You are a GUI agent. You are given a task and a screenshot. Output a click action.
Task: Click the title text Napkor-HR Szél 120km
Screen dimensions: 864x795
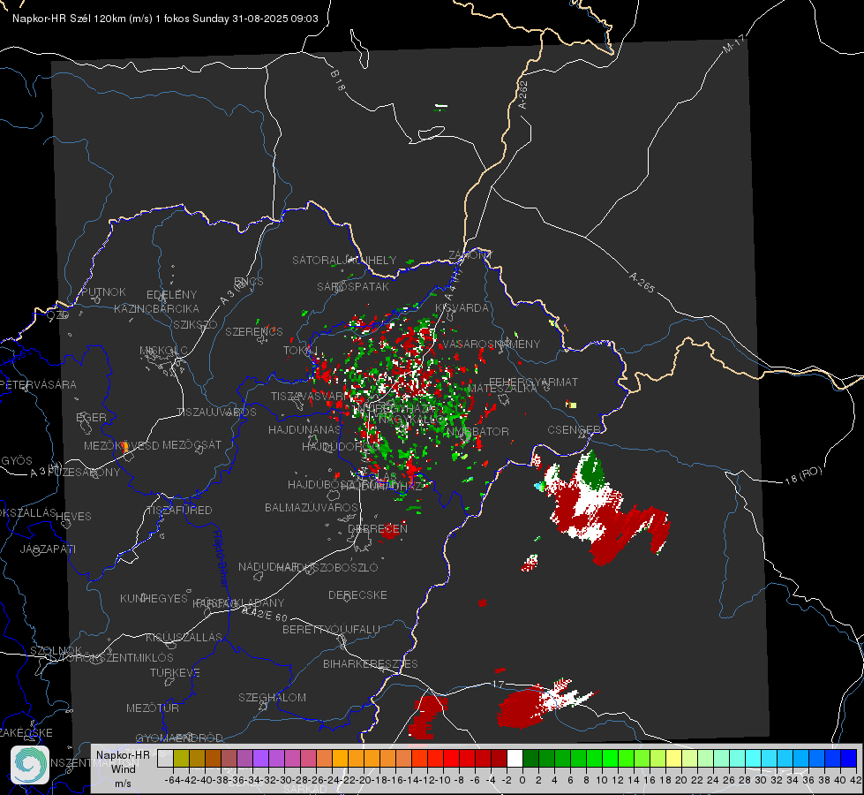pos(69,19)
